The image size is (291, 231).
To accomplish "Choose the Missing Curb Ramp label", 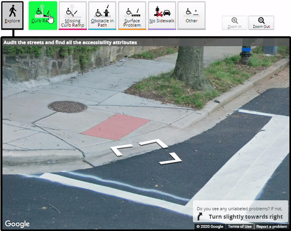I will pos(73,15).
